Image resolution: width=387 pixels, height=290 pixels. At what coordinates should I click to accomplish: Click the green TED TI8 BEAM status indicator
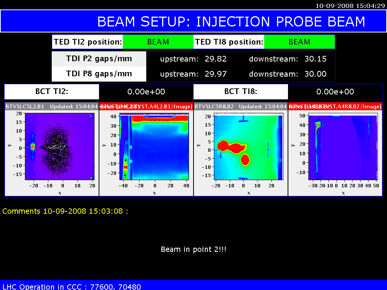click(x=299, y=42)
